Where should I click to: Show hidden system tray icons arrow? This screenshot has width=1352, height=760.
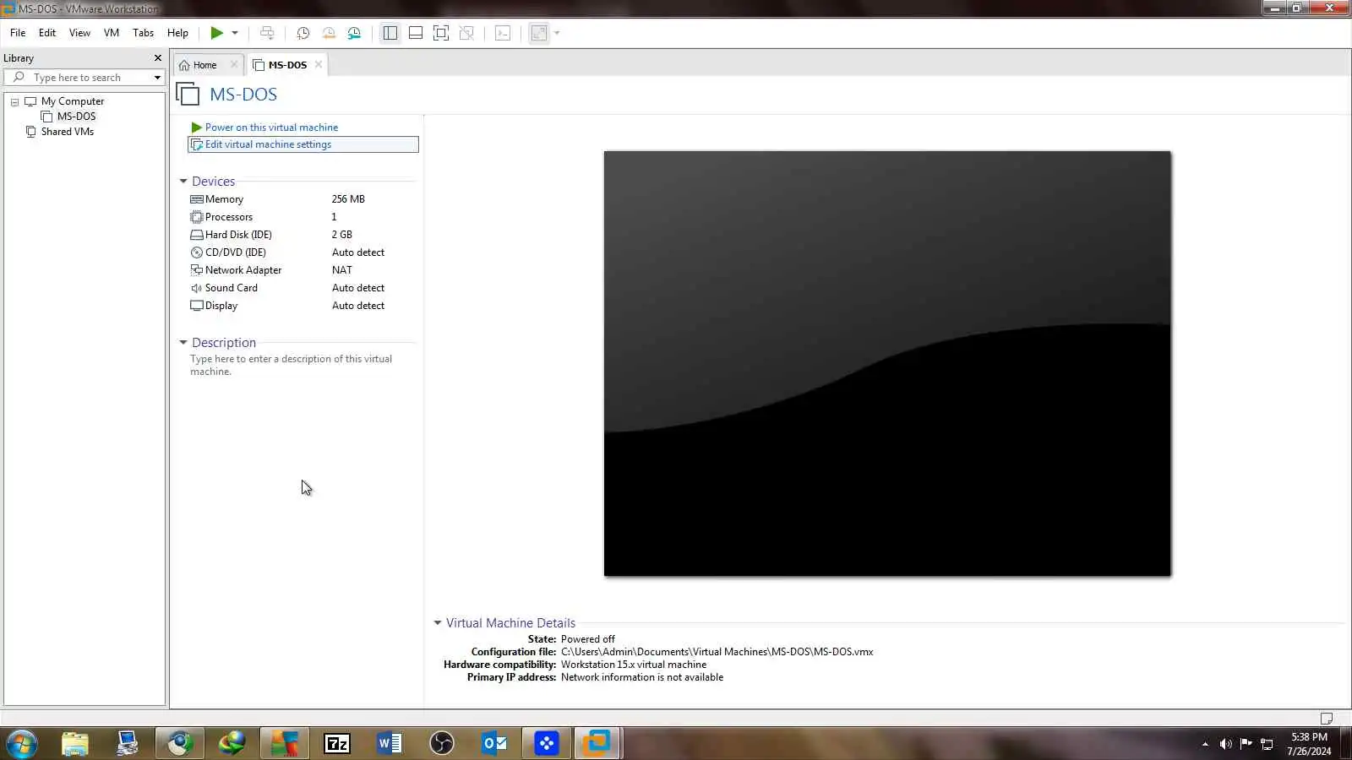[1205, 744]
